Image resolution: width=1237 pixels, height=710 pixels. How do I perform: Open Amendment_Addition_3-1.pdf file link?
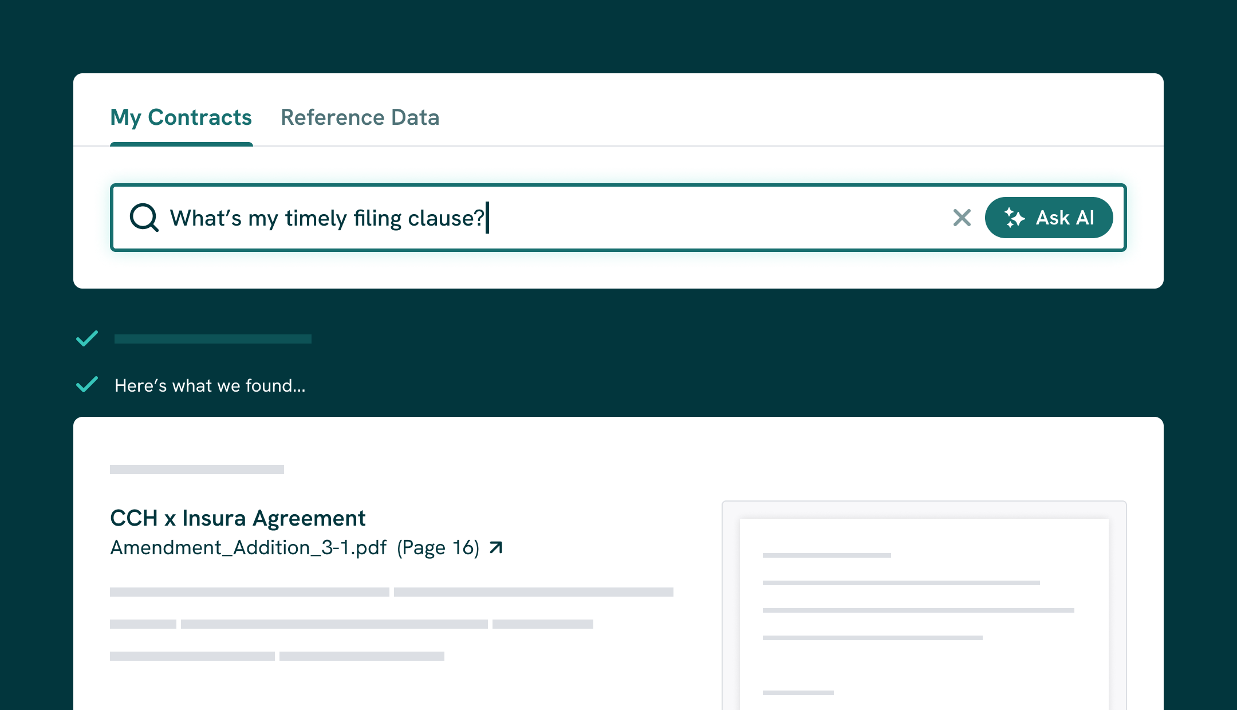pyautogui.click(x=248, y=547)
